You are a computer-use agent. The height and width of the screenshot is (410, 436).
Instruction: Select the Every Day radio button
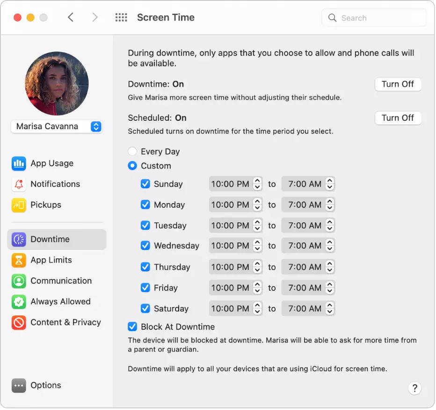point(133,152)
